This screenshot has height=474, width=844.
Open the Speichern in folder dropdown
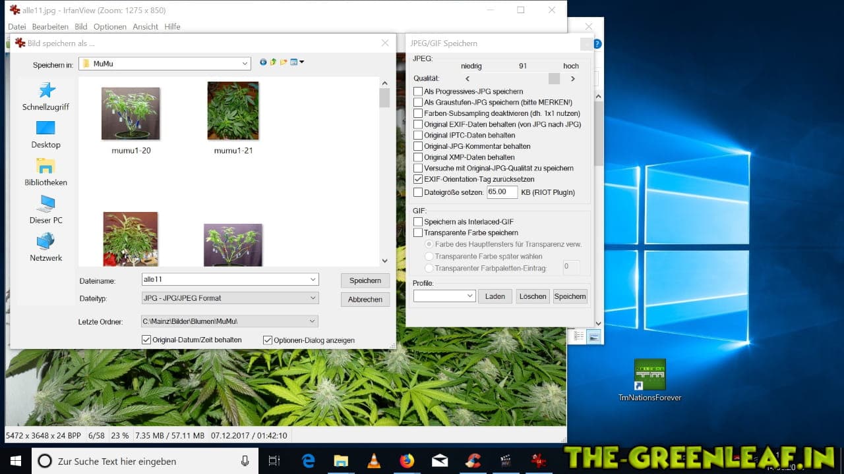coord(245,64)
